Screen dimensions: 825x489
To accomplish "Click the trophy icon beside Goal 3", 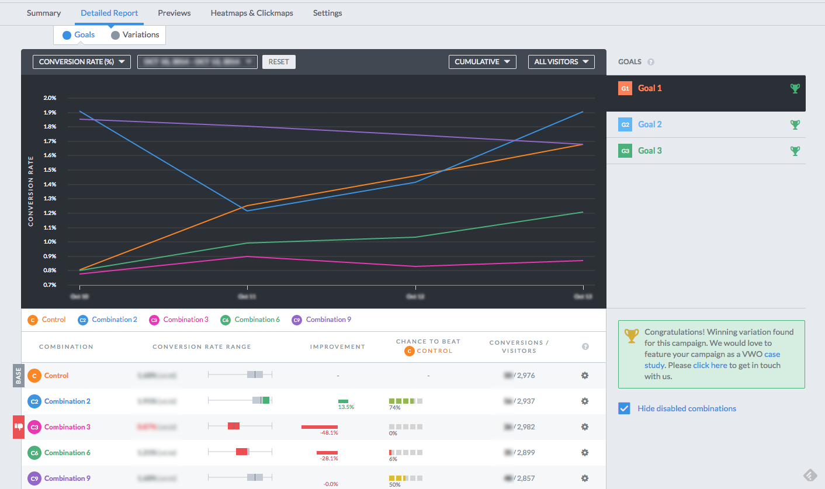I will point(795,151).
